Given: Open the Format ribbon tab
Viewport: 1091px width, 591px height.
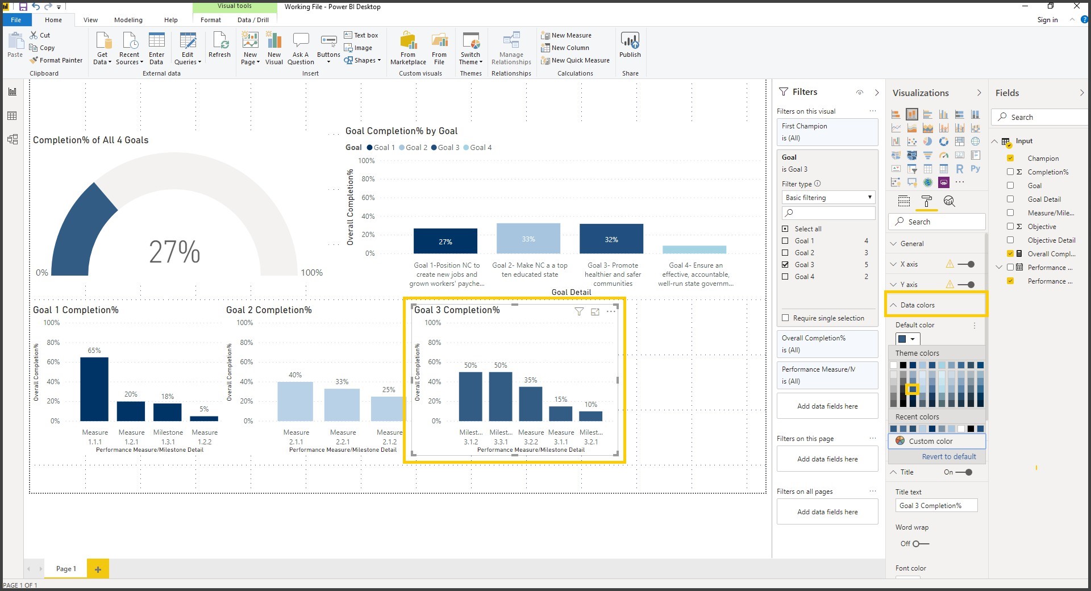Looking at the screenshot, I should 211,20.
